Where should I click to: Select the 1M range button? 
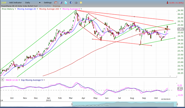95,106
